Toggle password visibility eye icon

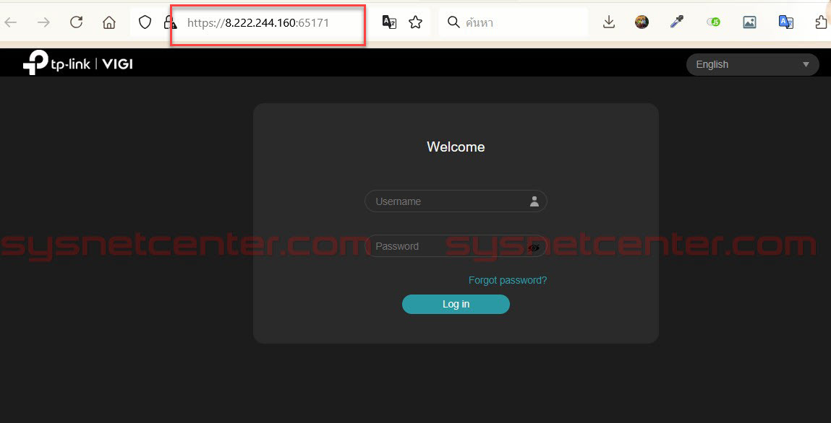point(534,247)
